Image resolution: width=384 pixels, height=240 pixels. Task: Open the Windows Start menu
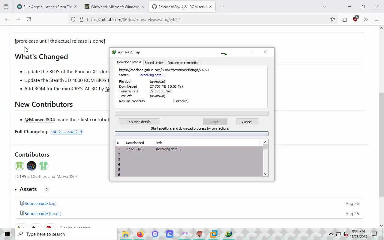point(7,234)
